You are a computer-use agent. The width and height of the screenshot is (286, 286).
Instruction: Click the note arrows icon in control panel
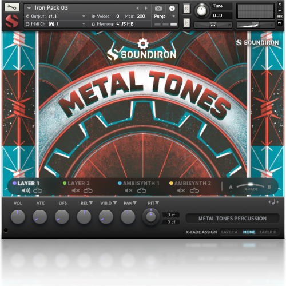(x=273, y=202)
